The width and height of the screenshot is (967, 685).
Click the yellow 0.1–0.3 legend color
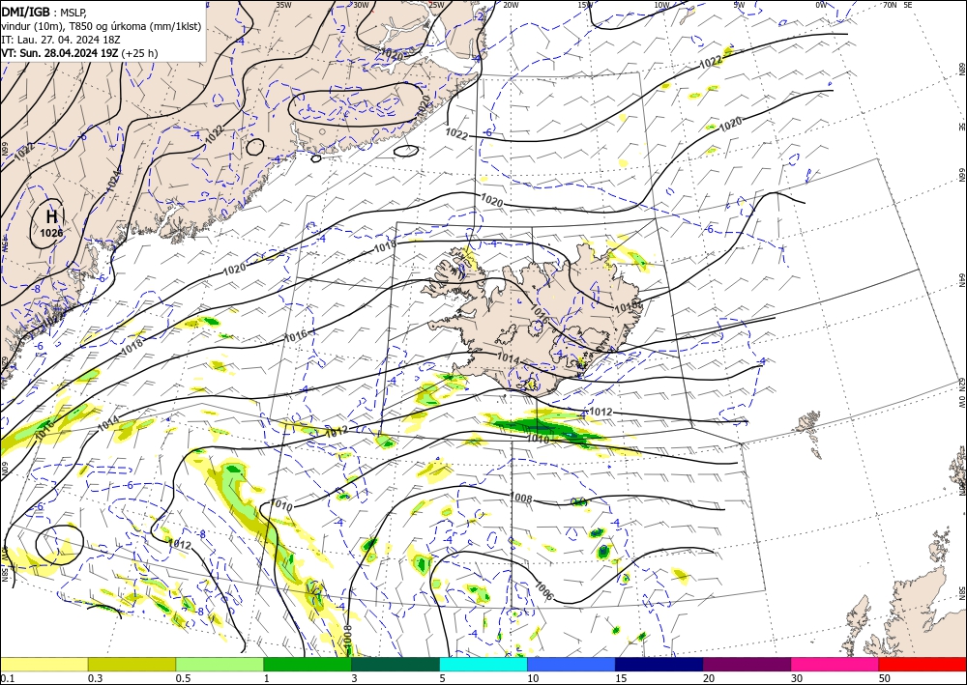(44, 664)
